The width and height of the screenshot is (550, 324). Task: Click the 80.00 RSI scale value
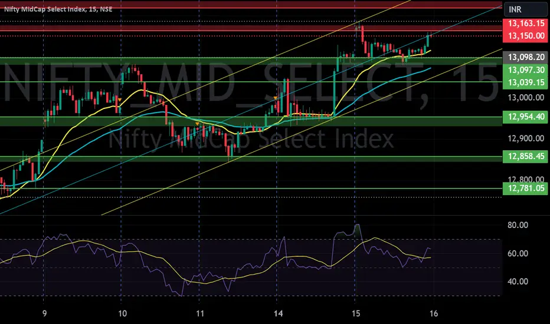click(x=518, y=225)
